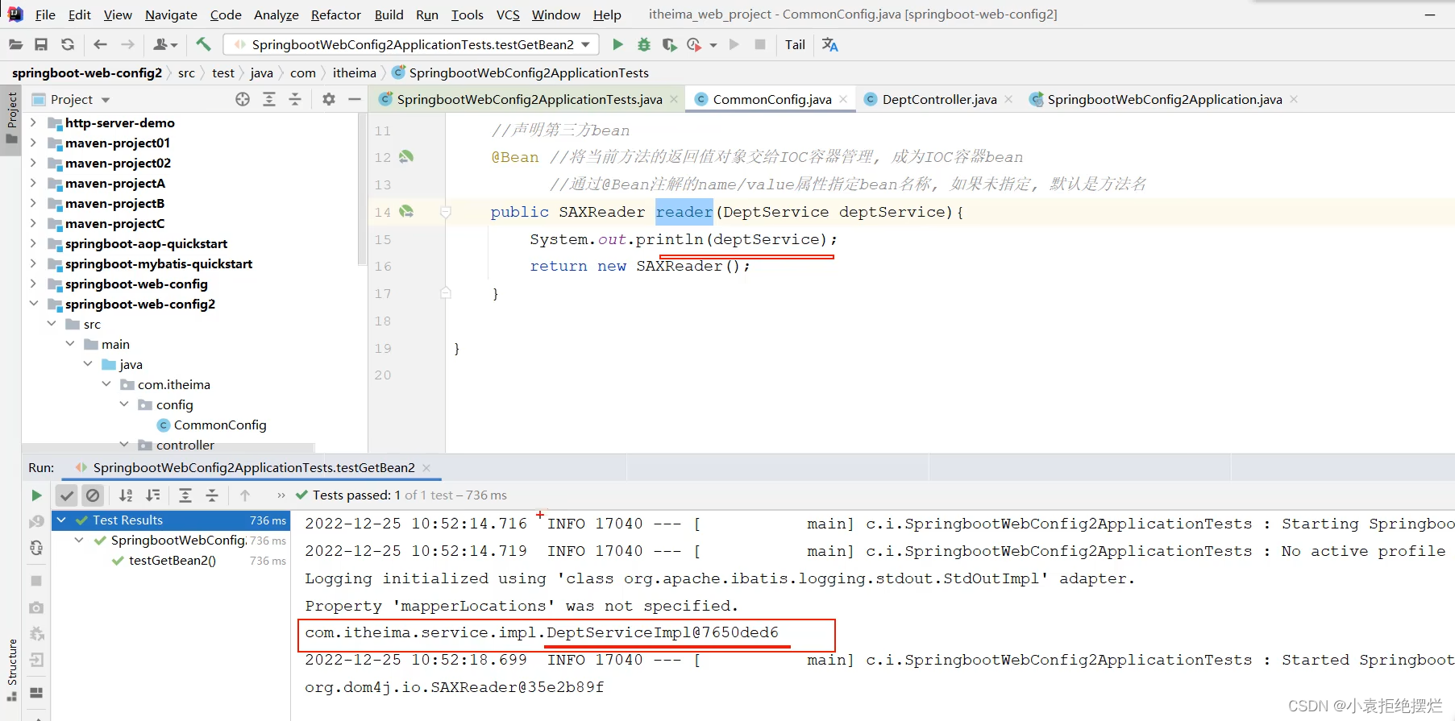
Task: Close the testGetBean2 Run tab
Action: tap(426, 468)
